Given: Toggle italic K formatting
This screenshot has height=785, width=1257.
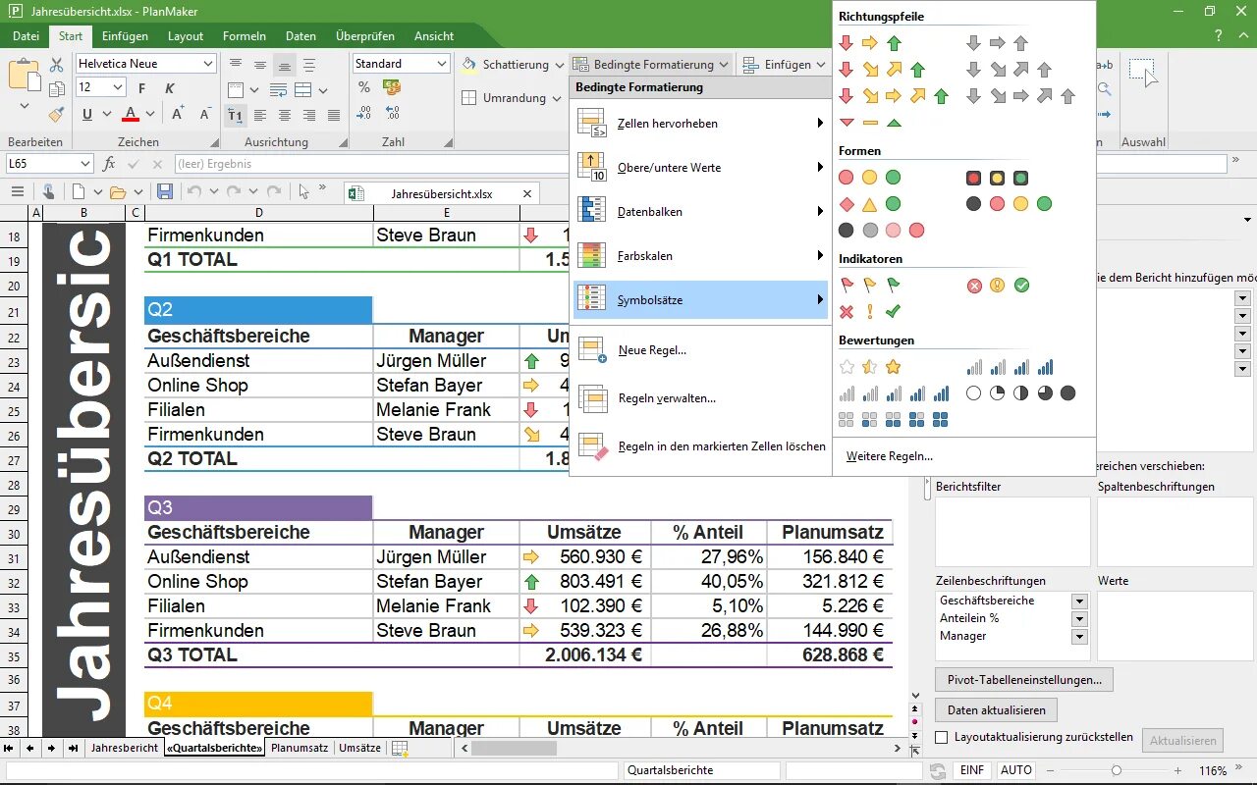Looking at the screenshot, I should [169, 88].
